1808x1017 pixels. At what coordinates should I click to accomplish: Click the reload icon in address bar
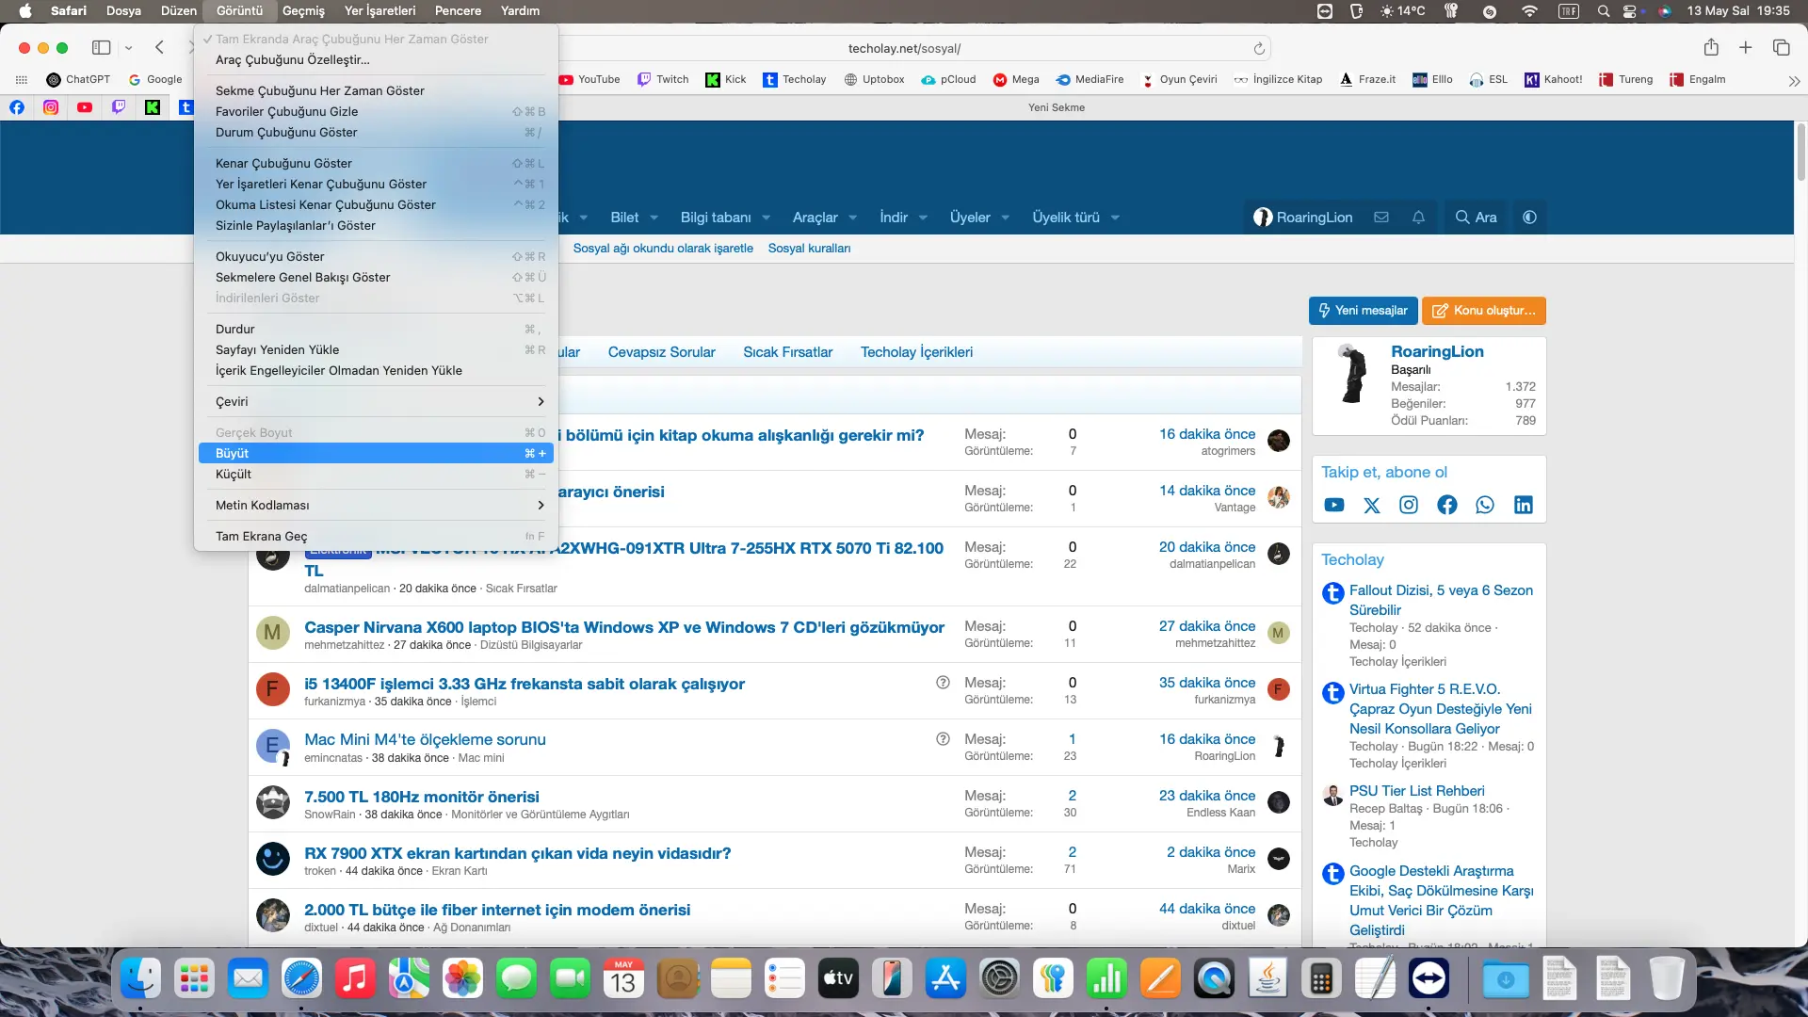point(1259,48)
